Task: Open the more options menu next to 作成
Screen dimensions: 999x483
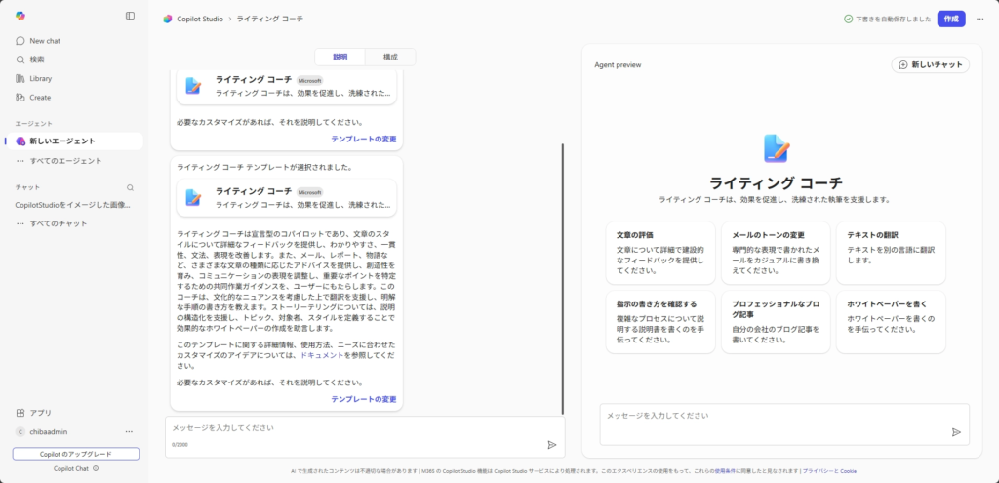Action: pos(979,19)
